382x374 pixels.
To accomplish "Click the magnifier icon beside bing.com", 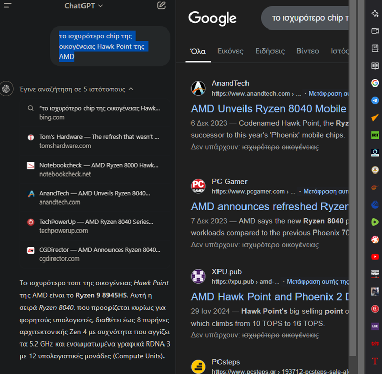I will pyautogui.click(x=31, y=108).
